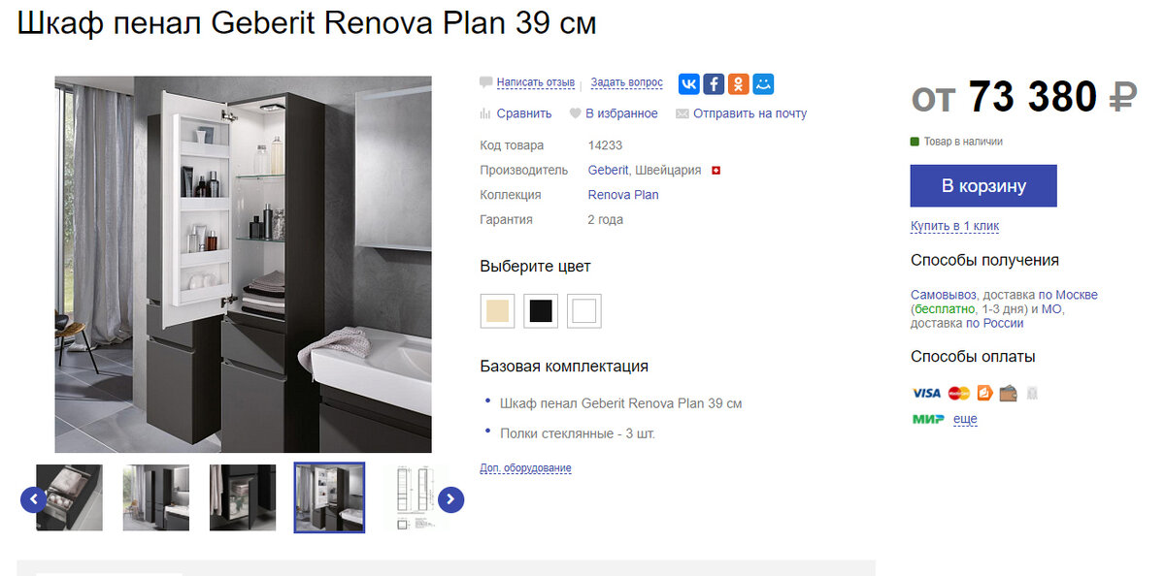
Task: Choose the black color option
Action: tap(541, 311)
